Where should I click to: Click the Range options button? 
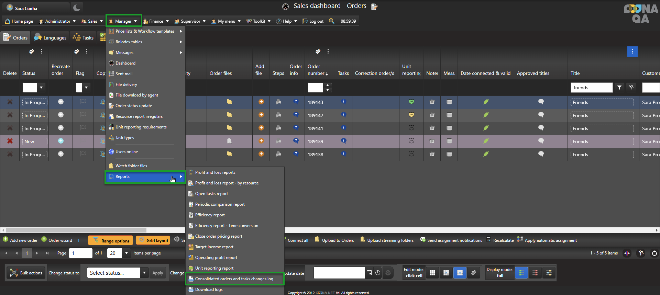coord(111,240)
